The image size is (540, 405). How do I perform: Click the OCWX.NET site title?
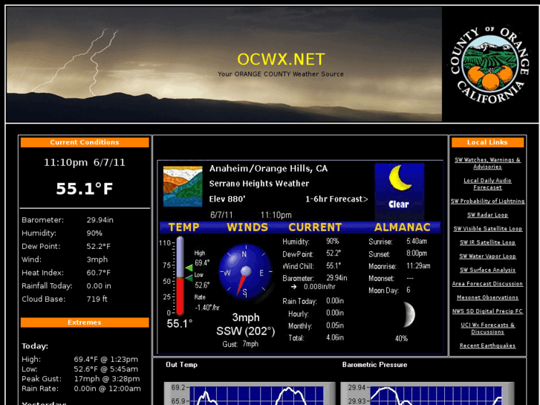pos(281,59)
